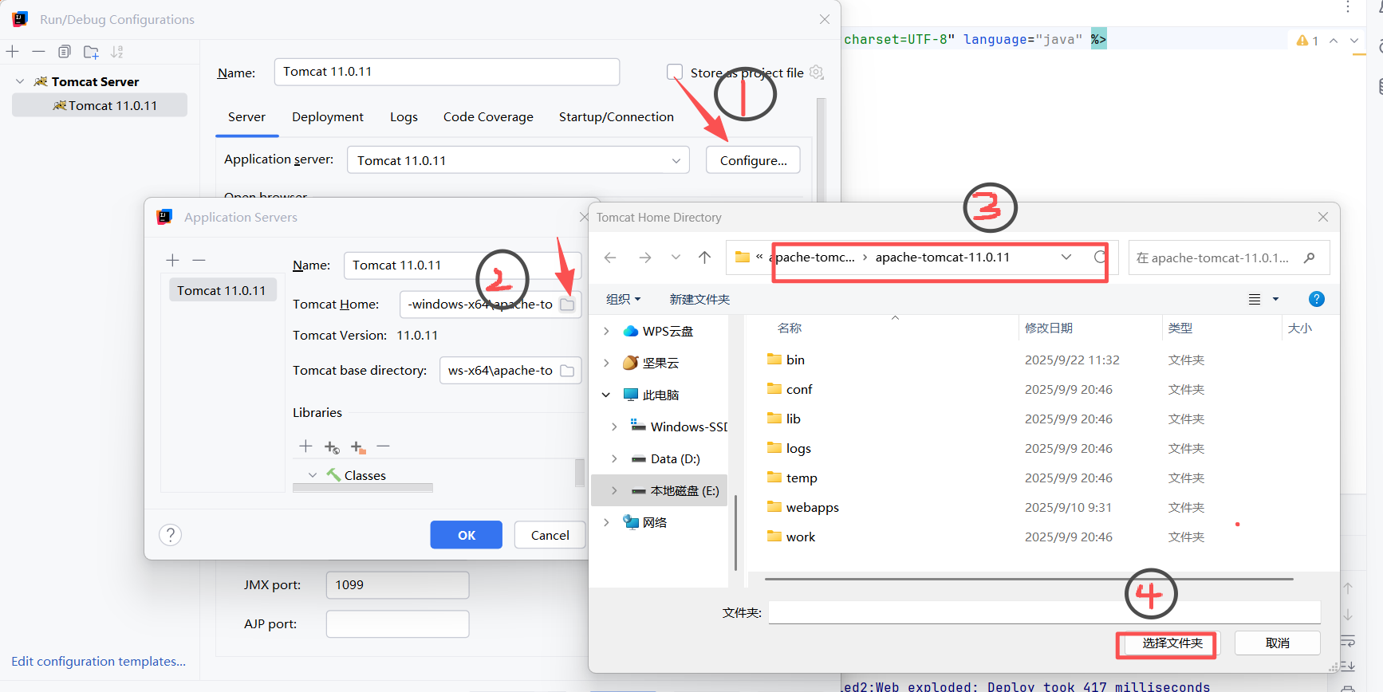Click the AJP port field

point(397,623)
